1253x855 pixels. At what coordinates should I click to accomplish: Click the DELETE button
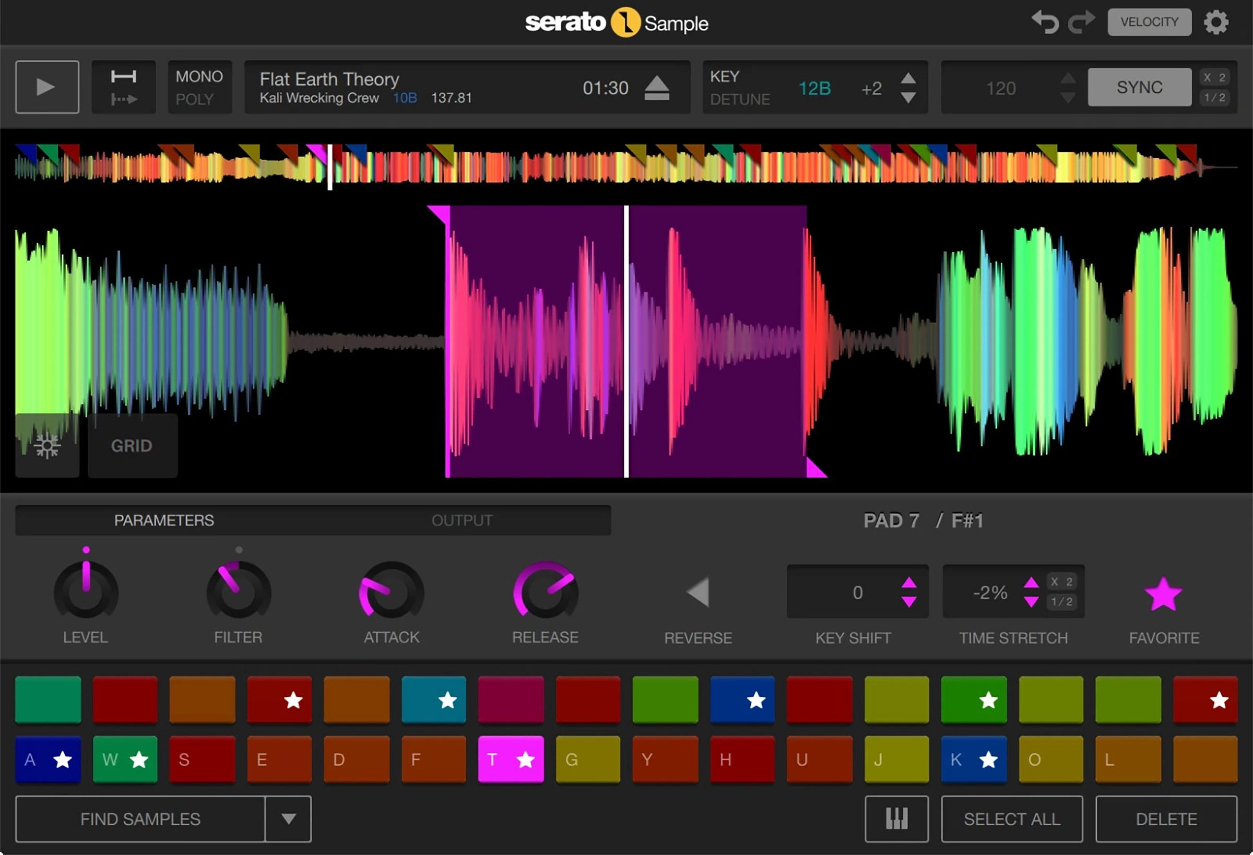tap(1166, 819)
